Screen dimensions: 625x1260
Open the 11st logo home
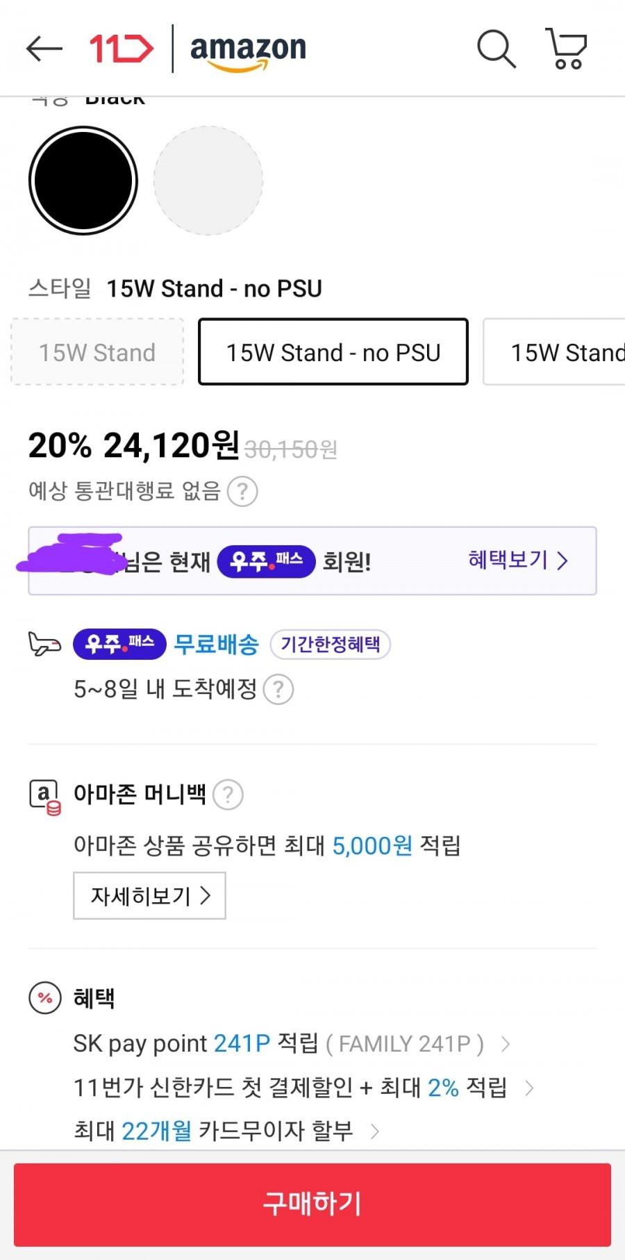click(122, 49)
